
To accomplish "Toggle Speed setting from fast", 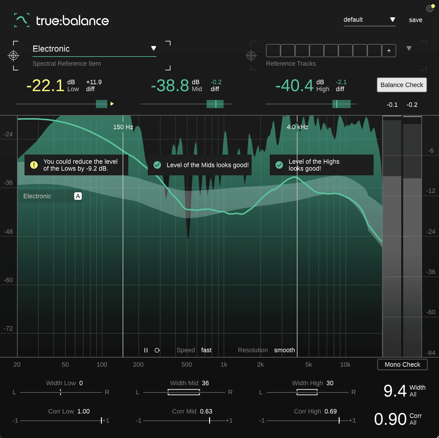I will click(206, 350).
